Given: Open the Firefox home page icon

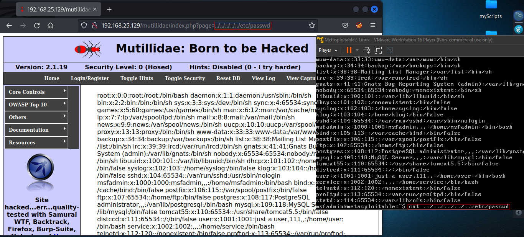Looking at the screenshot, I should (50, 26).
